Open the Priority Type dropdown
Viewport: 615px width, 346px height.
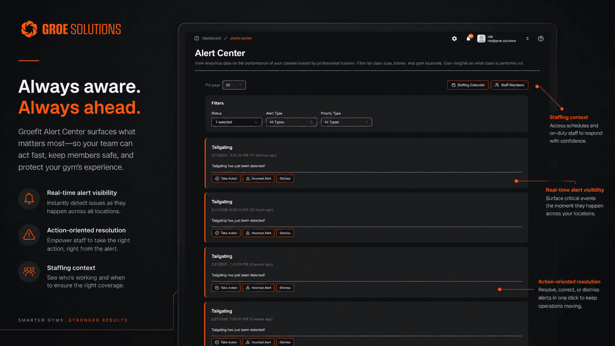[x=346, y=122]
